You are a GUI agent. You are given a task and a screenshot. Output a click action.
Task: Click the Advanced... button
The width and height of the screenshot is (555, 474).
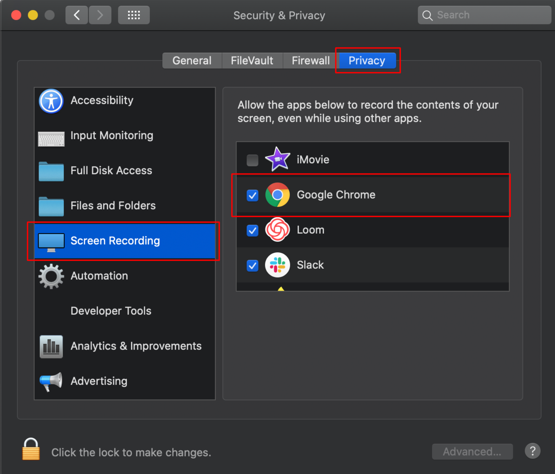(x=472, y=452)
